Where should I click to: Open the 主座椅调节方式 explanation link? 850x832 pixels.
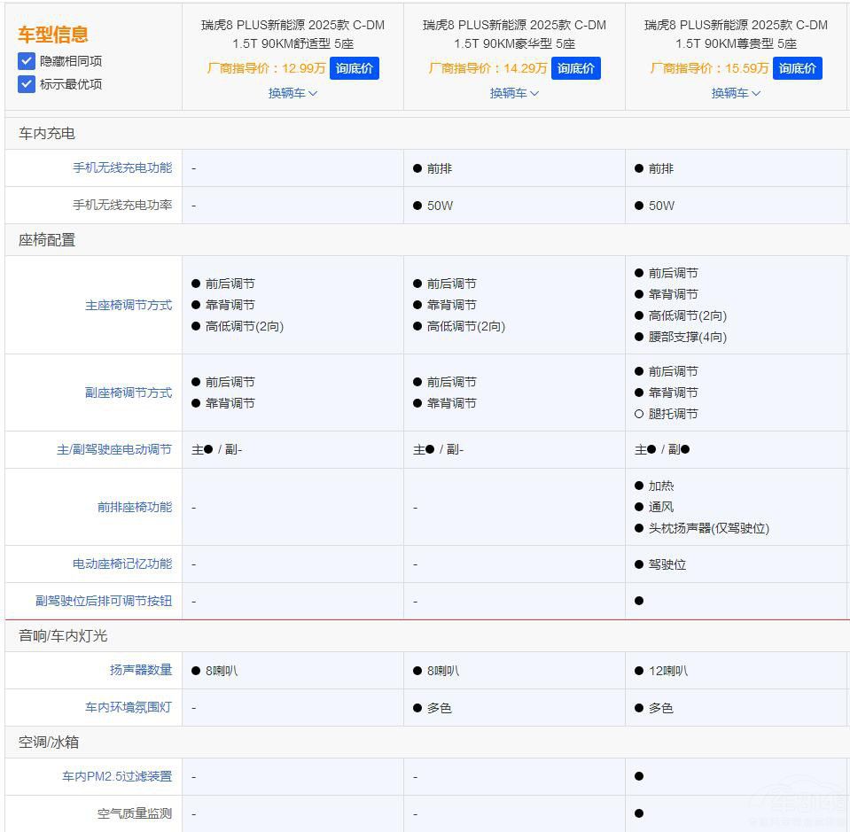129,305
